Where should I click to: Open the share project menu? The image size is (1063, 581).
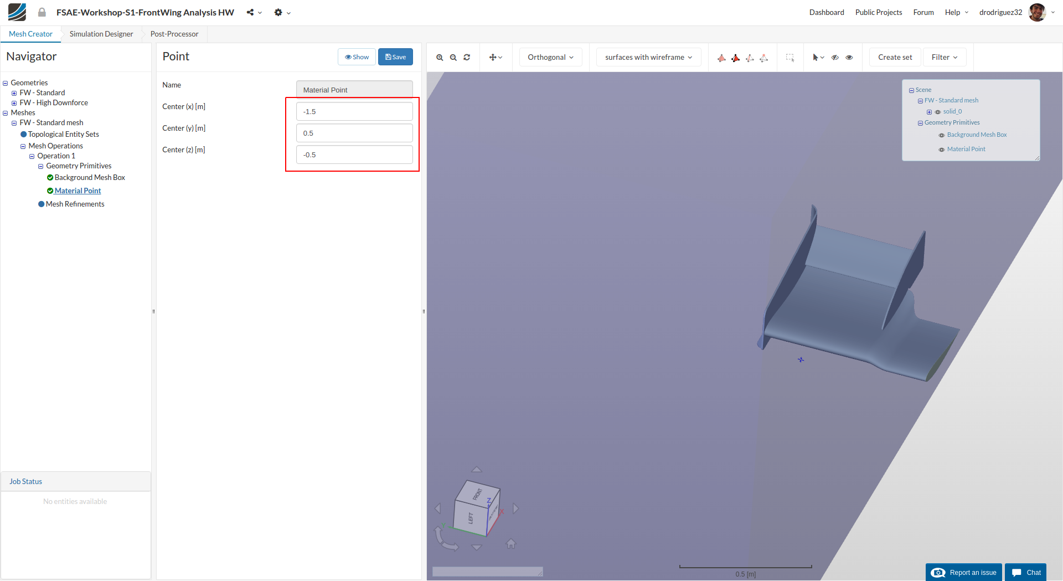point(254,12)
